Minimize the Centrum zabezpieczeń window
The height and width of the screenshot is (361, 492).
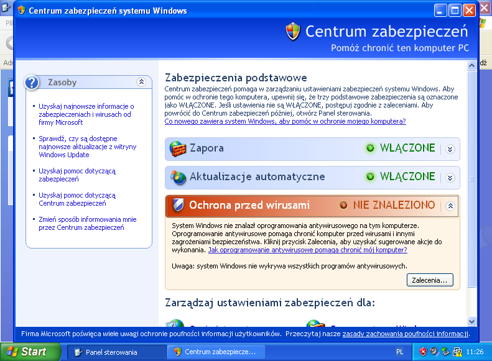[x=440, y=11]
